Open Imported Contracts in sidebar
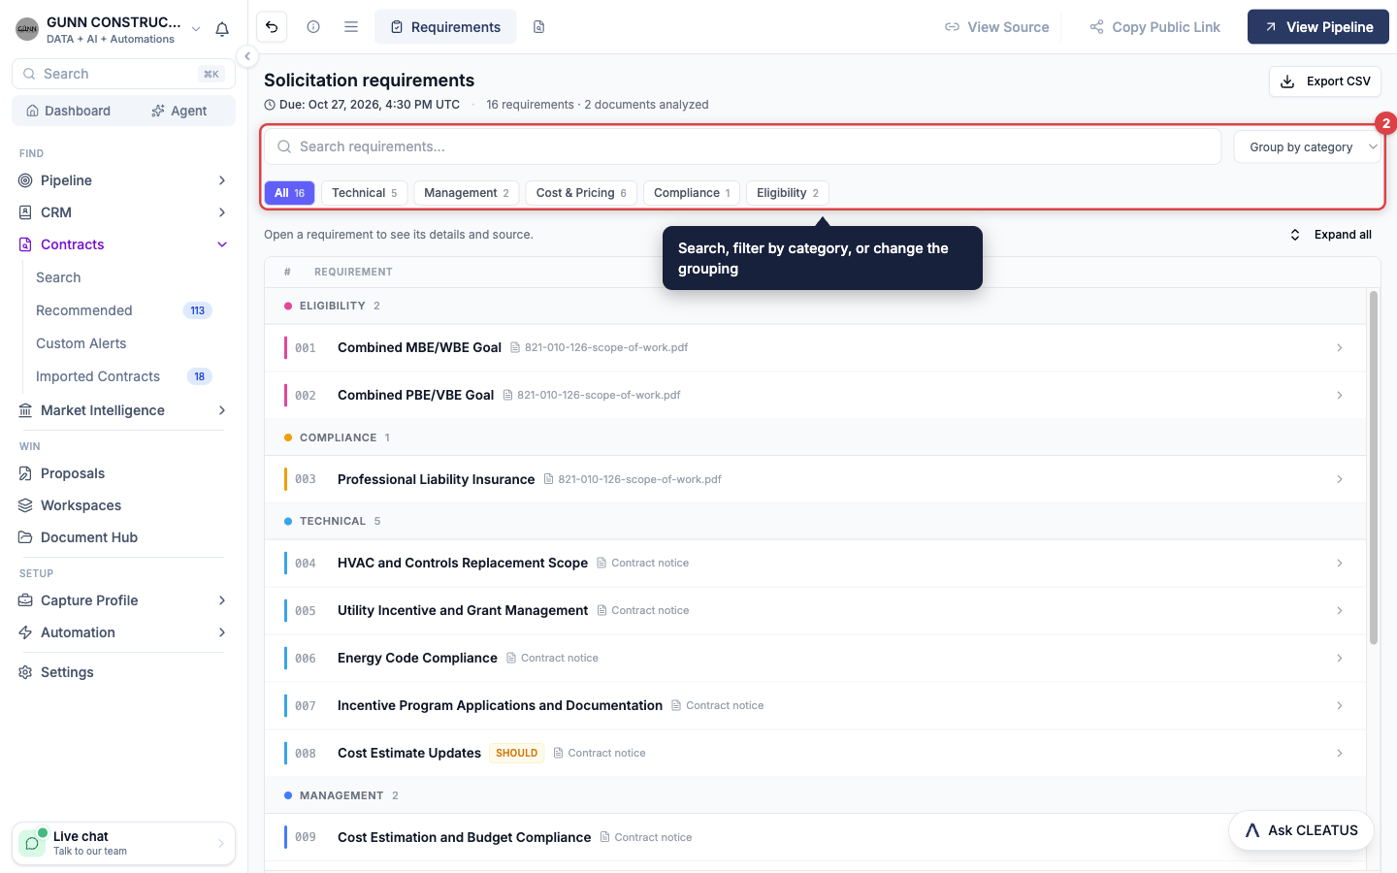 coord(124,376)
